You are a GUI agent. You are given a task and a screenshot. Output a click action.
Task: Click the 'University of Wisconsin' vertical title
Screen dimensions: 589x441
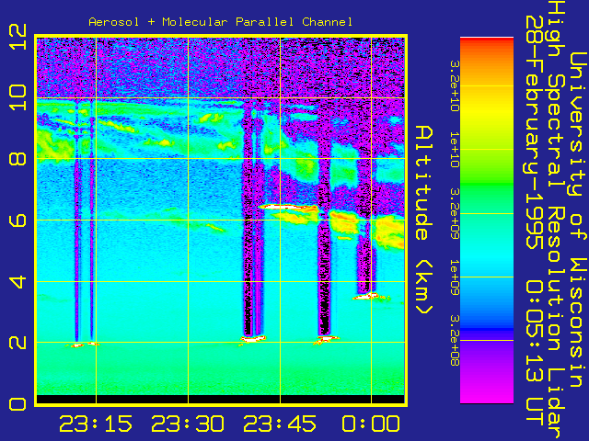(x=578, y=220)
